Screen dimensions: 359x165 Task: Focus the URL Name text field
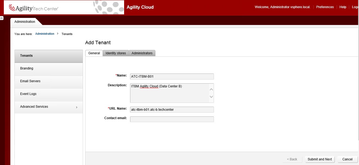[x=172, y=110]
